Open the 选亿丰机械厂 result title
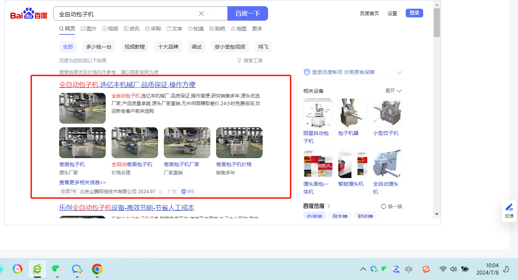The width and height of the screenshot is (518, 280). (127, 85)
